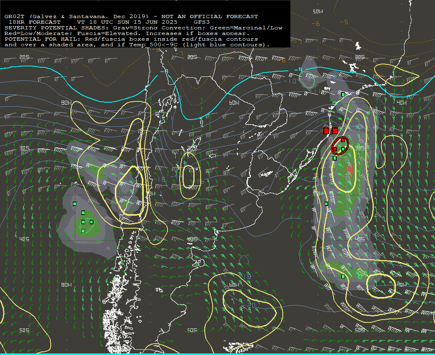Click the lower '80W' longitude label
The width and height of the screenshot is (435, 355).
pos(66,285)
